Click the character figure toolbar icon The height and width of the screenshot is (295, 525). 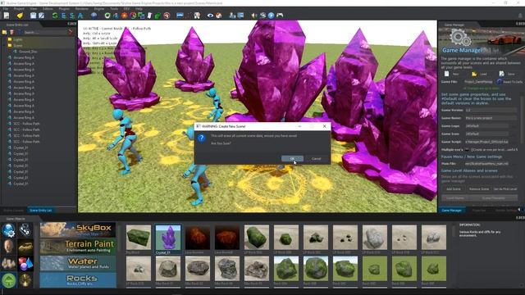click(x=197, y=16)
